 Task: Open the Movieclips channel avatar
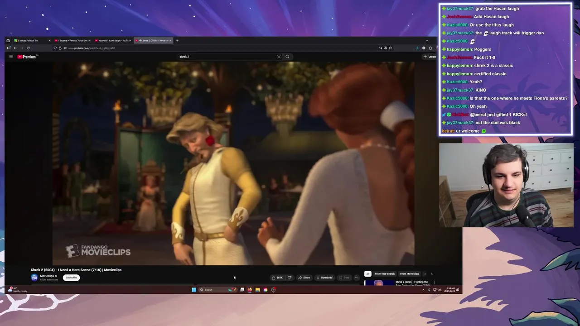coord(34,278)
